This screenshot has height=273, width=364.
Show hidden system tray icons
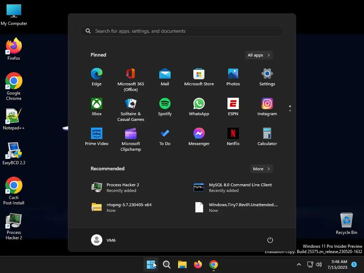click(299, 264)
